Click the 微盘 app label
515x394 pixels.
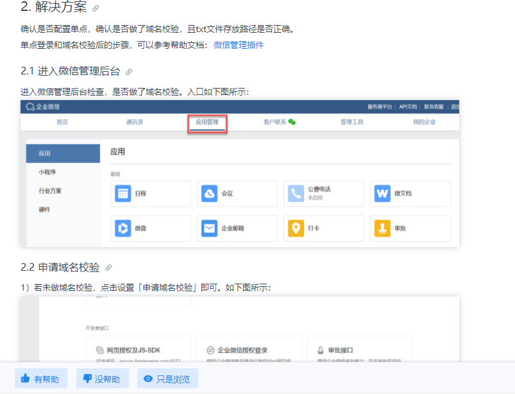click(x=140, y=228)
